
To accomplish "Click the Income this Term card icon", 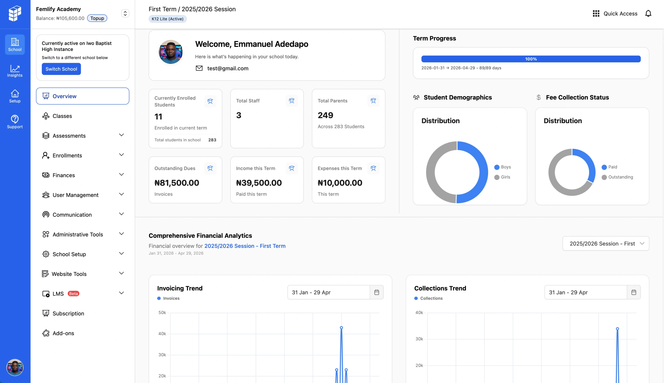I will (x=292, y=168).
